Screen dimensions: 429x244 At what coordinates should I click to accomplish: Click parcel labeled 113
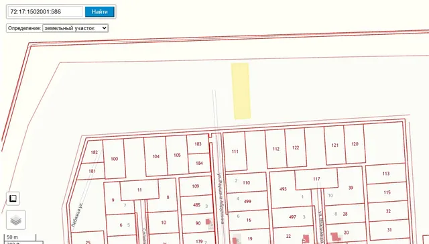[386, 174]
